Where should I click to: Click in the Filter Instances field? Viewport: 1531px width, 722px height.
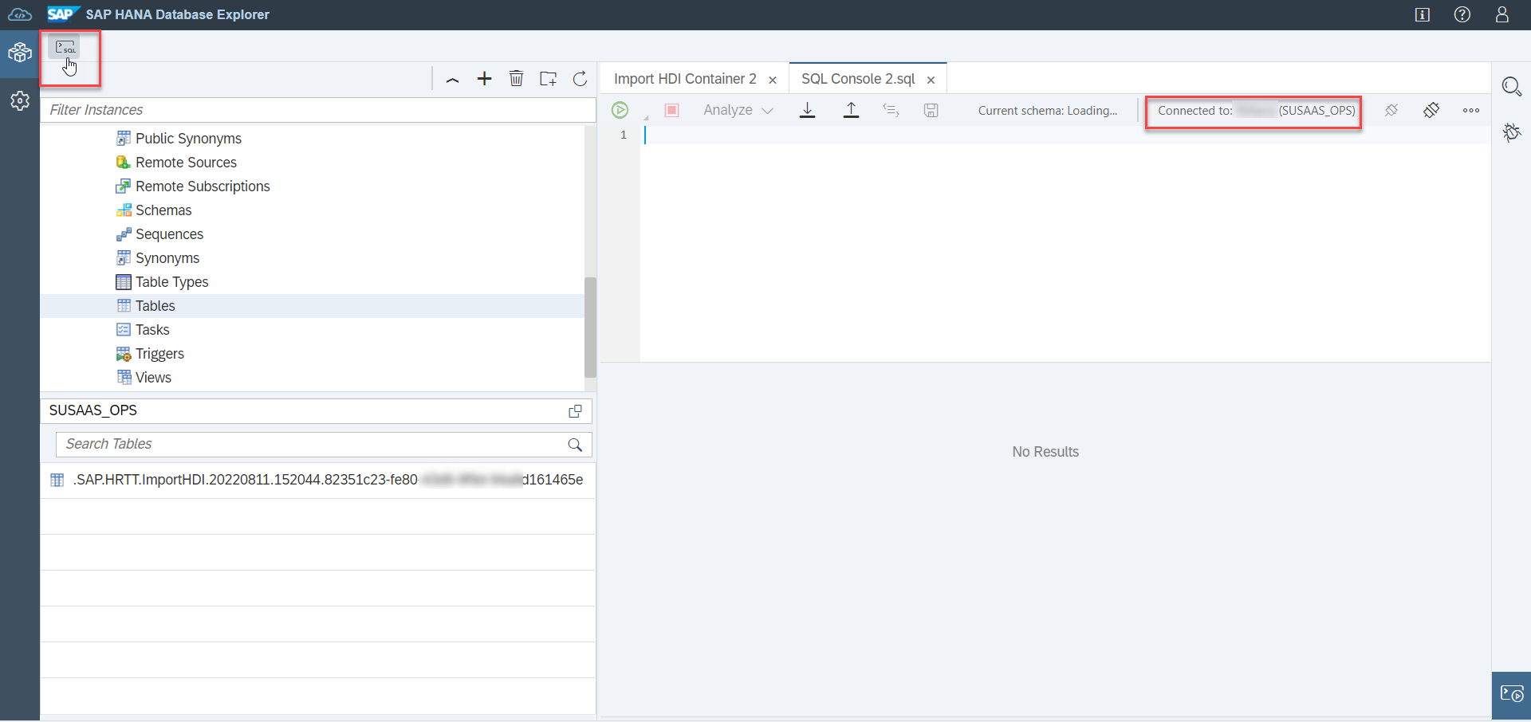tap(318, 110)
